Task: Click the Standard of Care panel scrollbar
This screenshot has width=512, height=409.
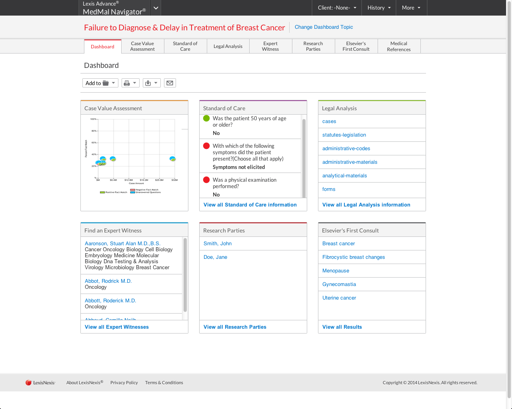Action: click(304, 158)
